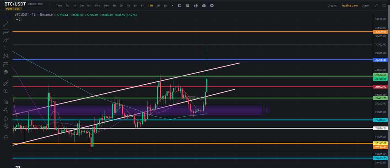Image resolution: width=390 pixels, height=168 pixels.
Task: Select the brush drawing tool
Action: pos(6,40)
